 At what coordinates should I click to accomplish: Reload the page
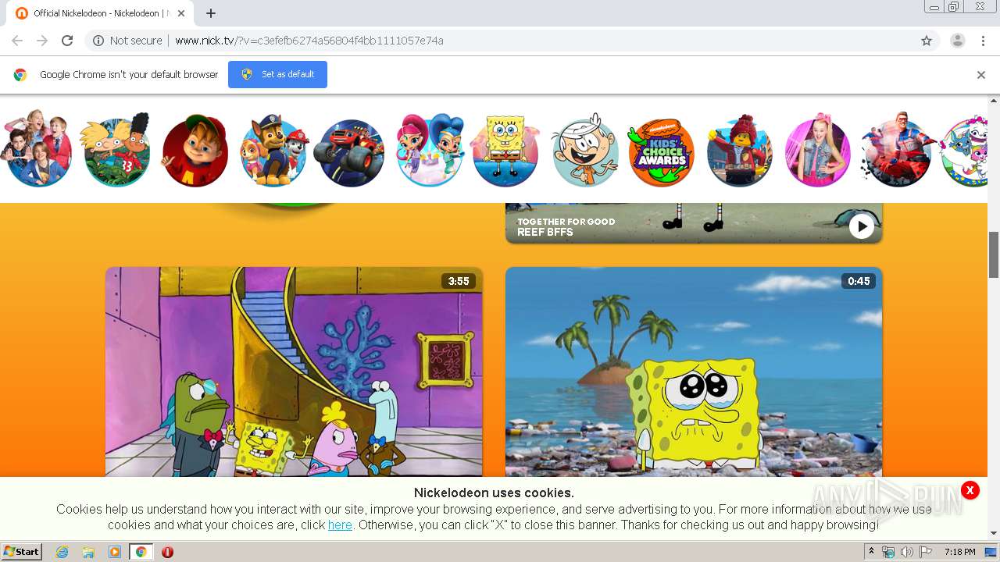tap(67, 41)
